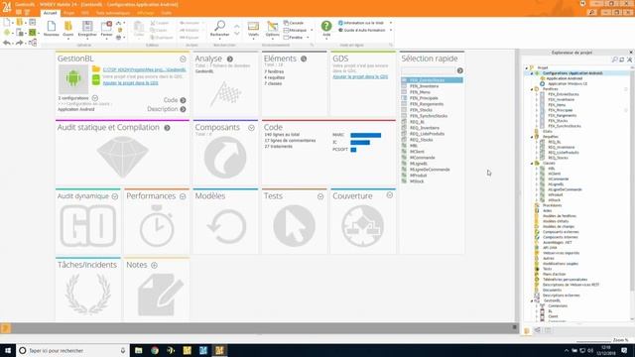Viewport: 635px width, 357px height.
Task: Click Guide d'Auto-formation in ribbon
Action: click(361, 31)
